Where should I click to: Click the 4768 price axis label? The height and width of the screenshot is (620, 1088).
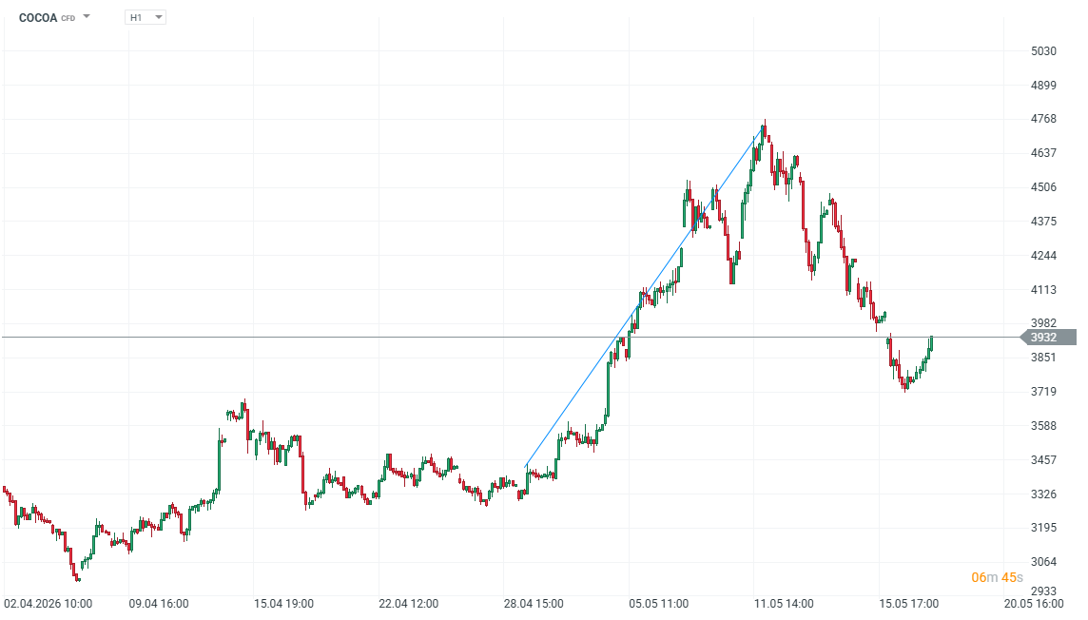pos(1043,119)
